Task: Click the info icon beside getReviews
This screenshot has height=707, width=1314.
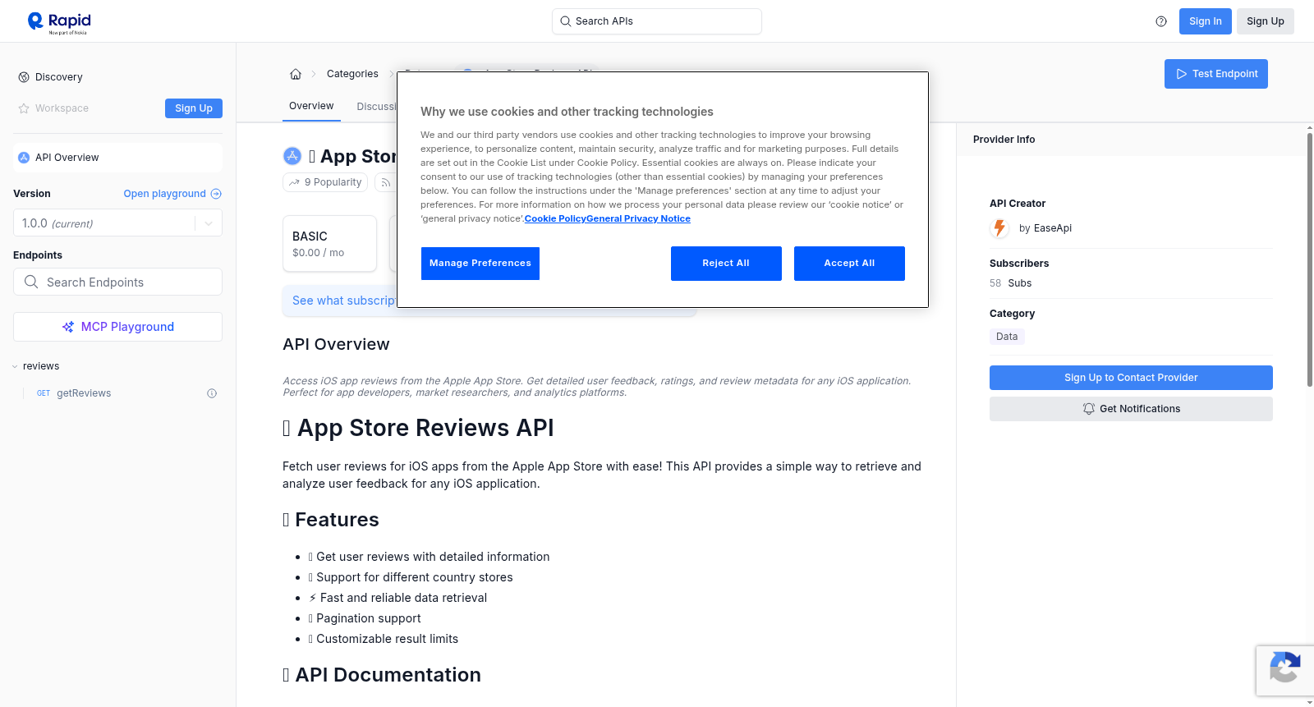Action: (x=212, y=393)
